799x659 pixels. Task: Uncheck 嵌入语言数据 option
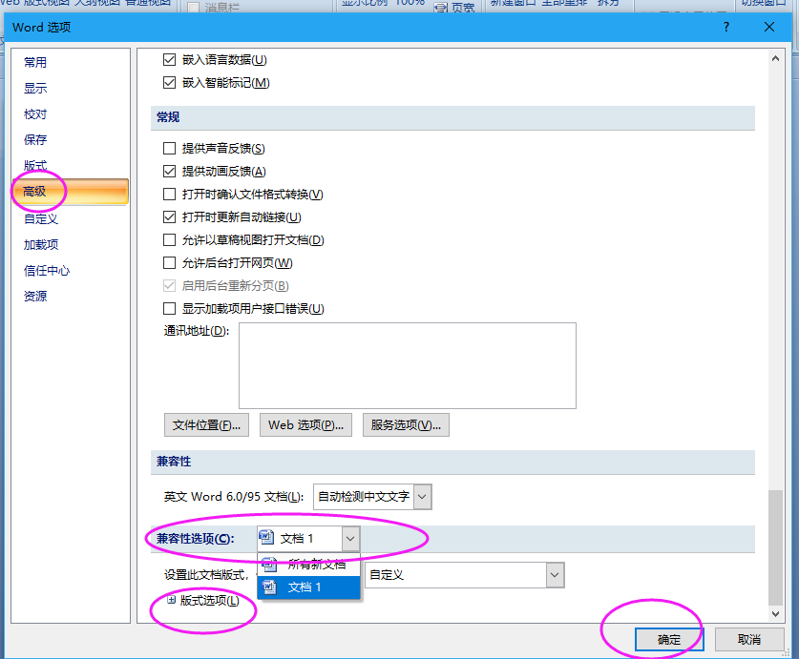click(169, 59)
